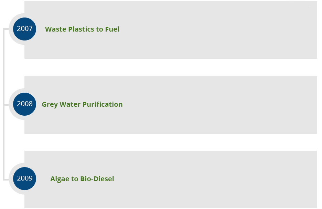Image resolution: width=322 pixels, height=209 pixels.
Task: Click the word Purification in the second heading
Action: point(103,104)
